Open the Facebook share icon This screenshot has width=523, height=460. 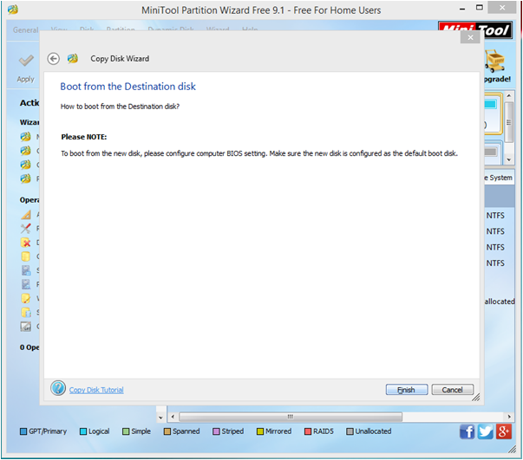coord(467,431)
